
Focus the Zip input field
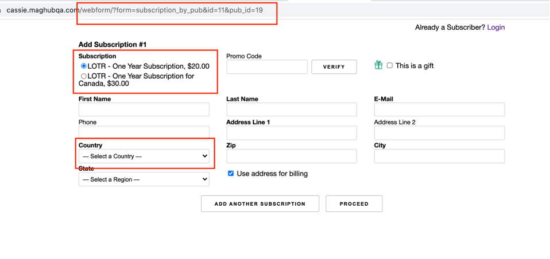[292, 156]
